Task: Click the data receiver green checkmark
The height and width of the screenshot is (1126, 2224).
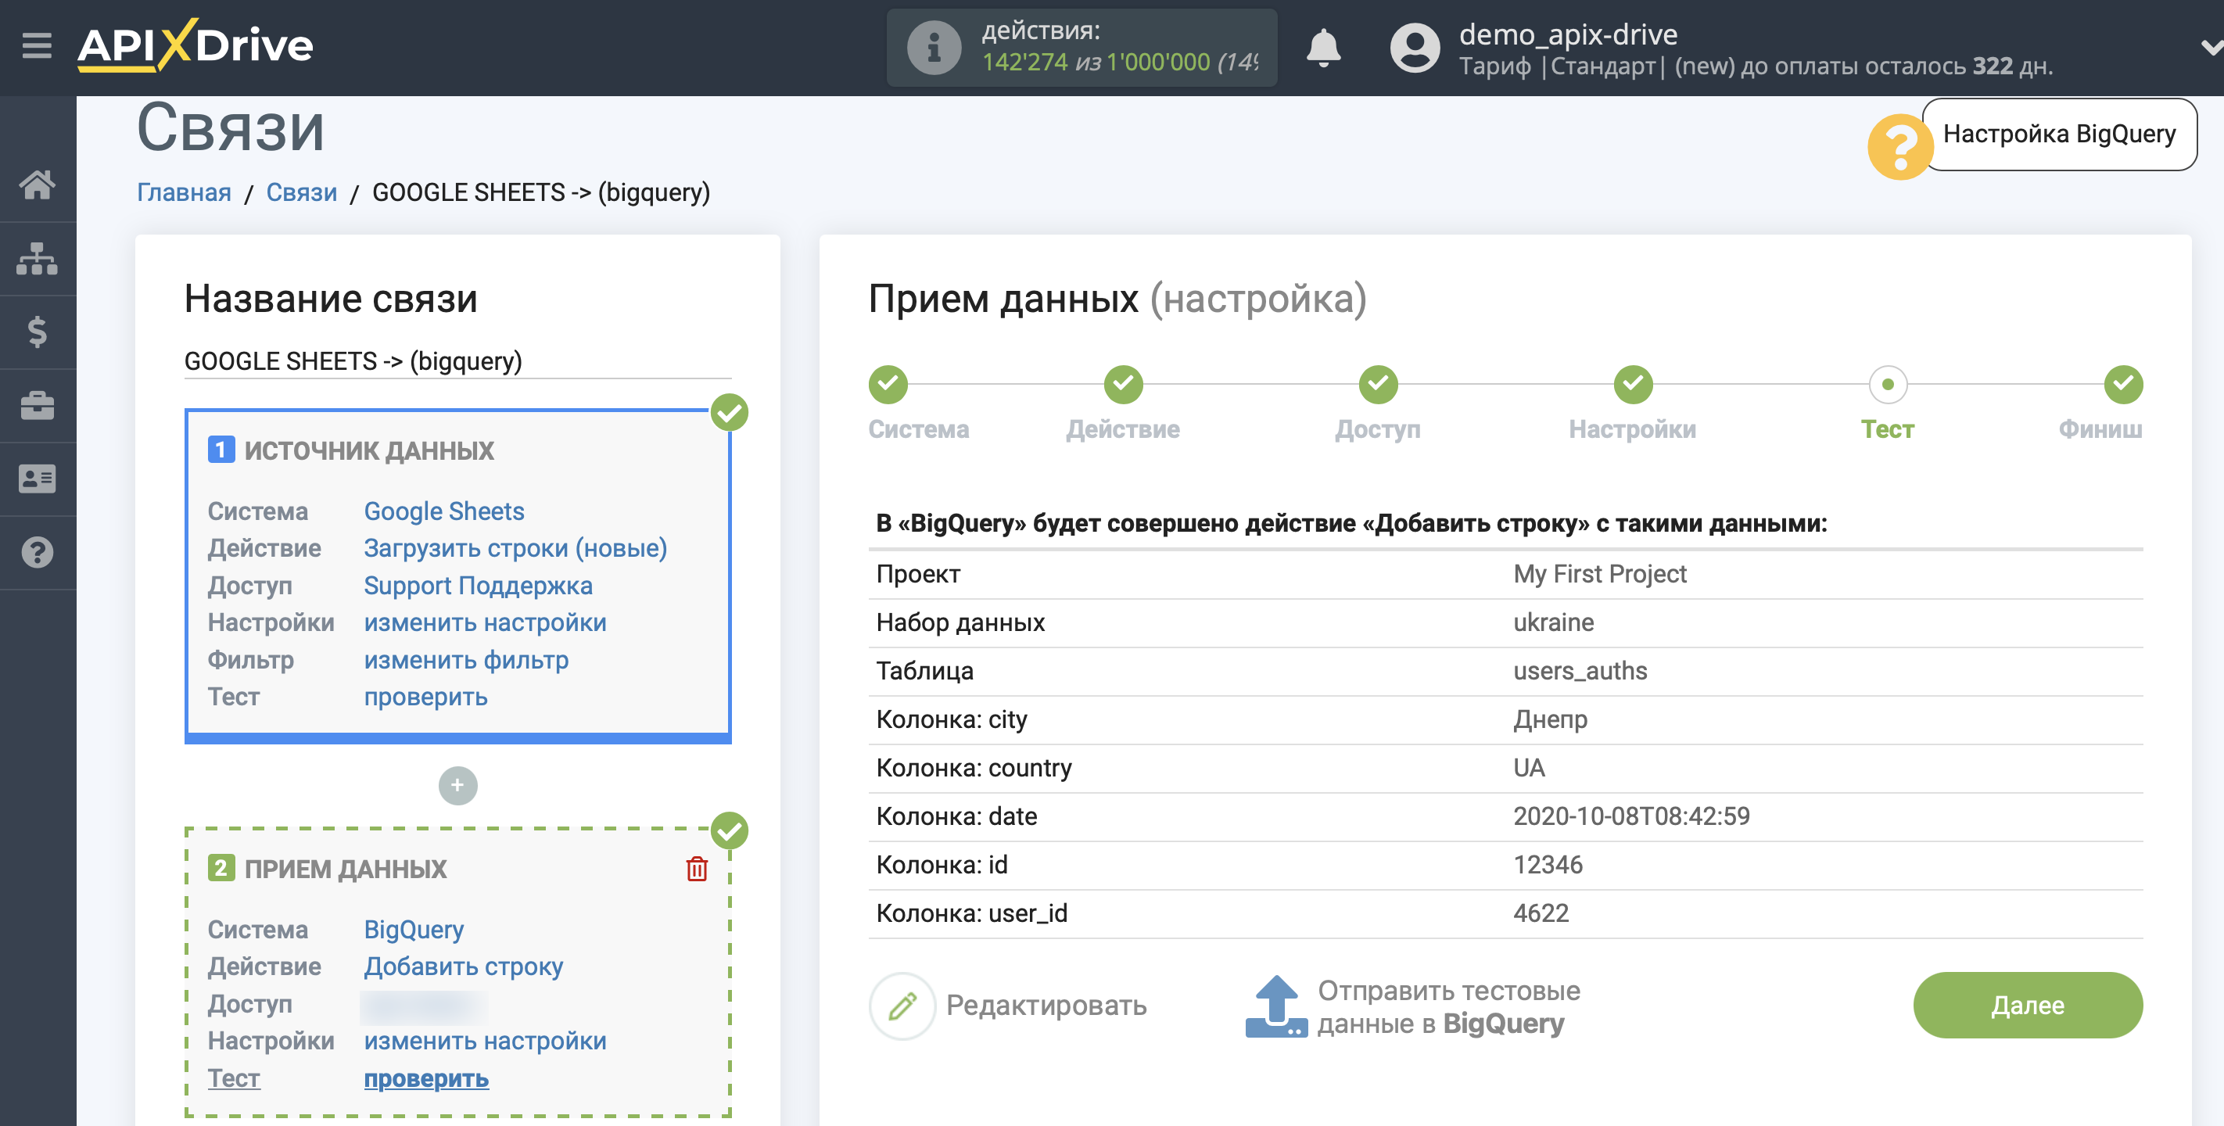Action: (x=730, y=830)
